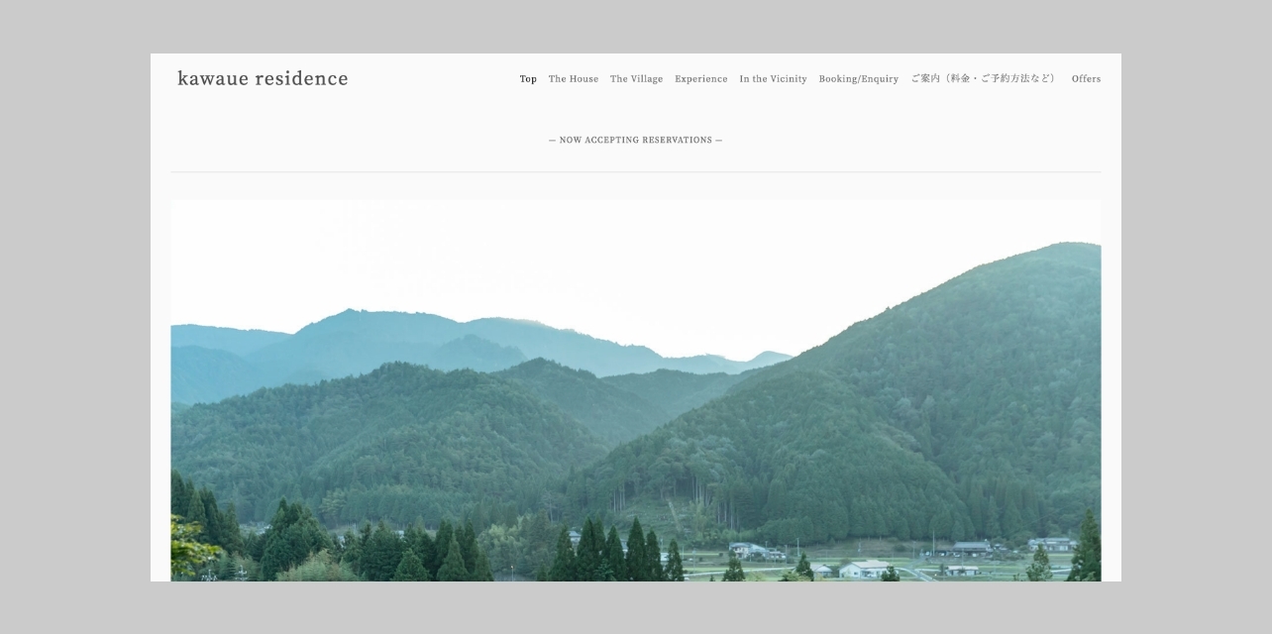Click the horizontal divider line below banner
This screenshot has width=1272, height=634.
[x=635, y=172]
